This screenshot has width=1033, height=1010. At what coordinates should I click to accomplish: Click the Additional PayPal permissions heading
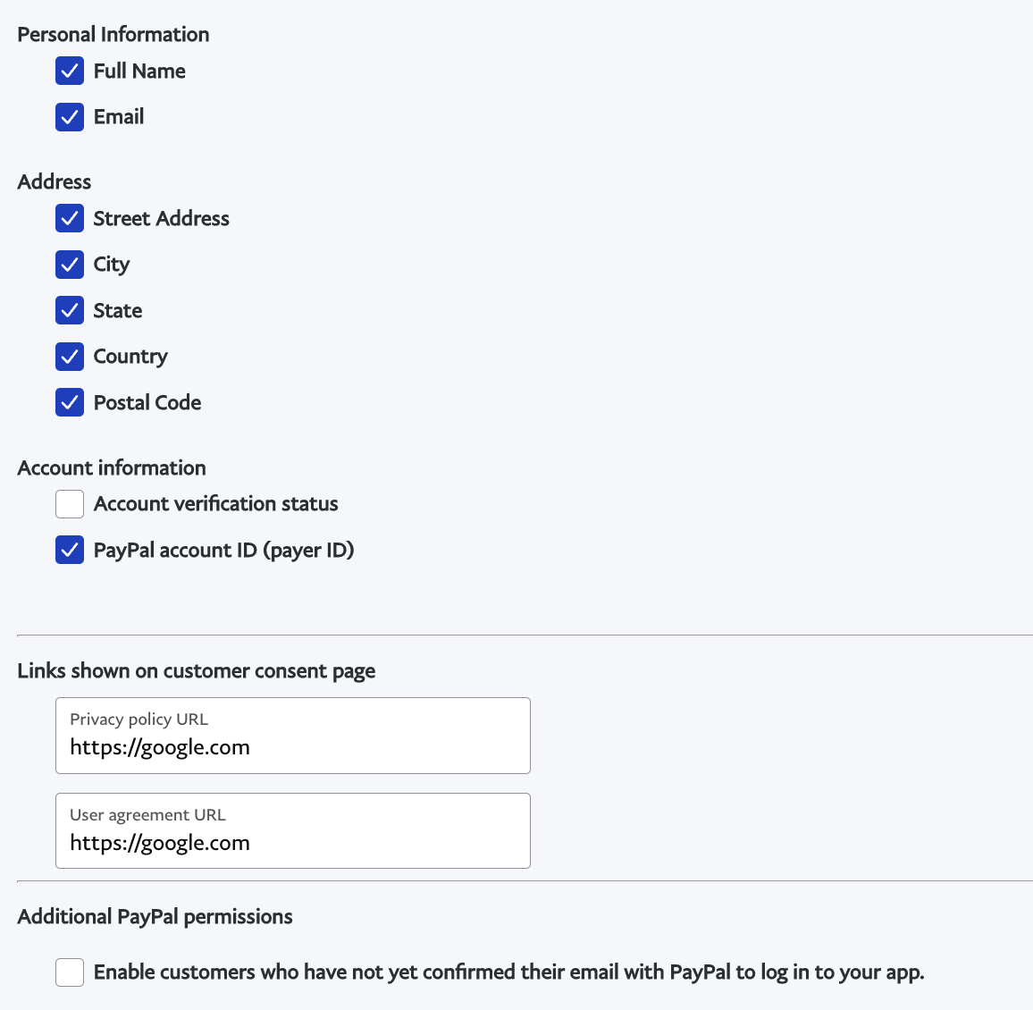tap(155, 916)
